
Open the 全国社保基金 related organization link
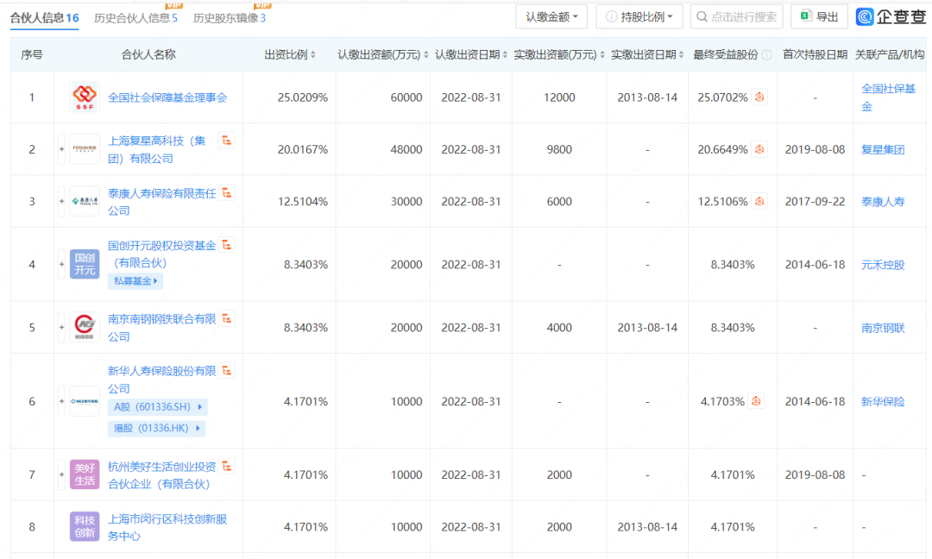pos(888,97)
